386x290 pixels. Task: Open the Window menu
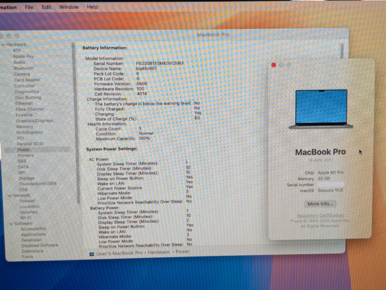coord(69,7)
